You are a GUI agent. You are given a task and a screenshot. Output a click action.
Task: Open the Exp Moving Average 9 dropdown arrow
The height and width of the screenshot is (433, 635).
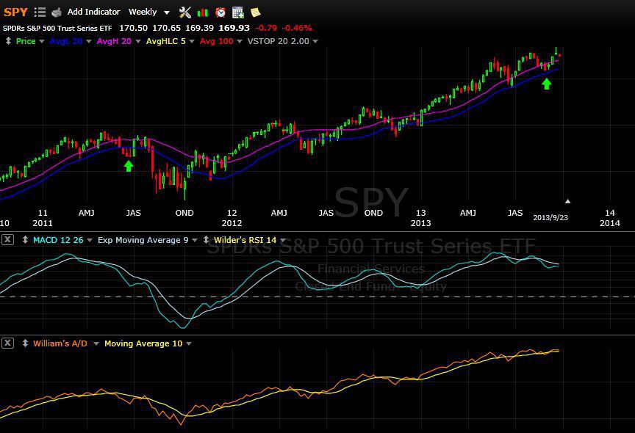click(x=194, y=240)
